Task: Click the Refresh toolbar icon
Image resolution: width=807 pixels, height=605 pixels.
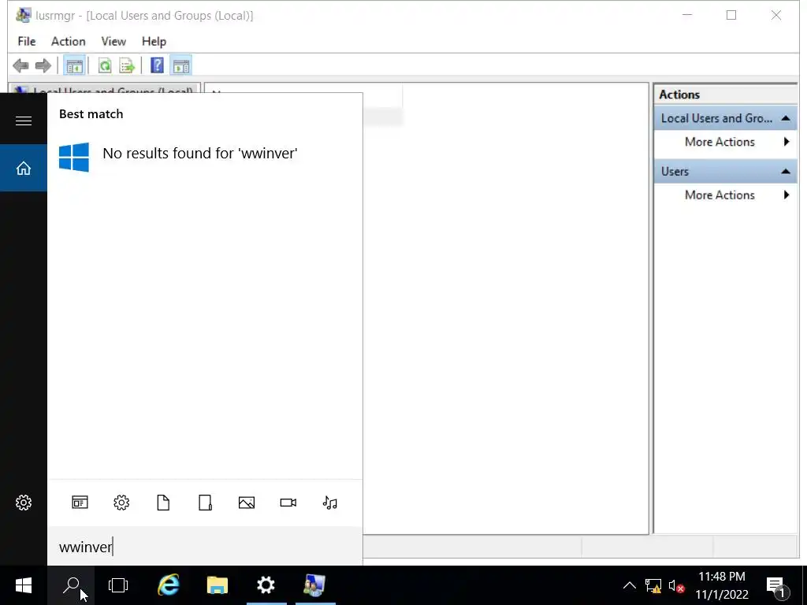Action: point(105,66)
